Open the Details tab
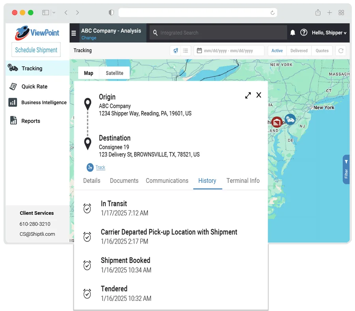This screenshot has height=311, width=355. click(92, 181)
